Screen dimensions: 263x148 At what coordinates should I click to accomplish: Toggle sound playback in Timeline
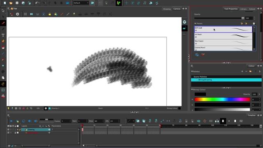[x=30, y=121]
